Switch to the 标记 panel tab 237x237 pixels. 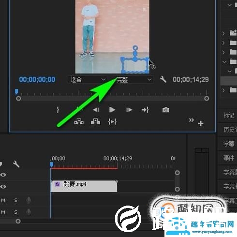coord(229,116)
